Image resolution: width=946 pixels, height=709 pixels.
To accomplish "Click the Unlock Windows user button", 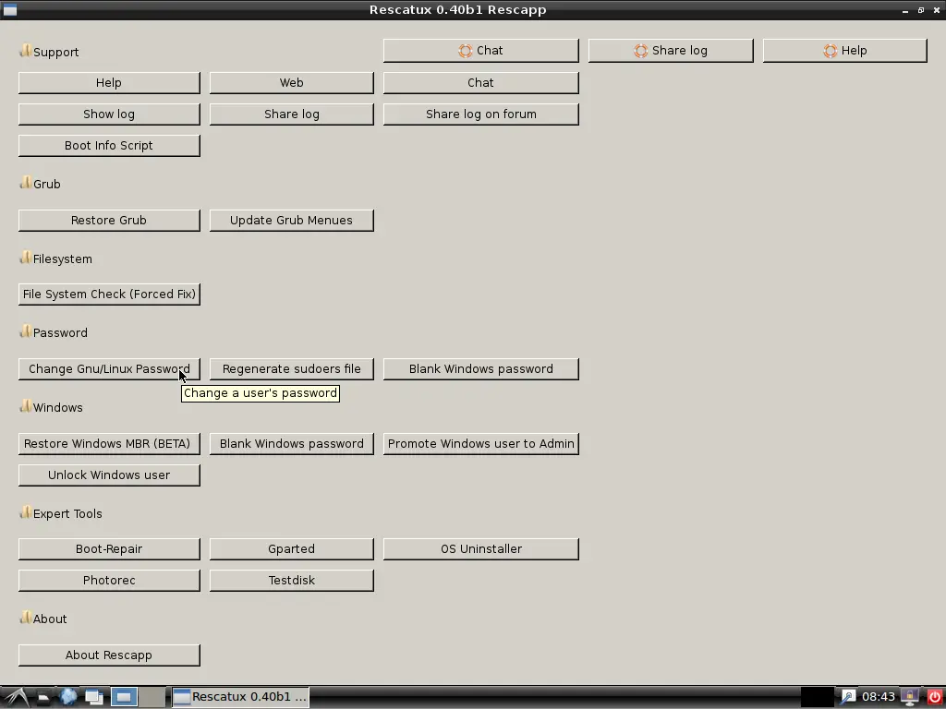I will click(109, 475).
